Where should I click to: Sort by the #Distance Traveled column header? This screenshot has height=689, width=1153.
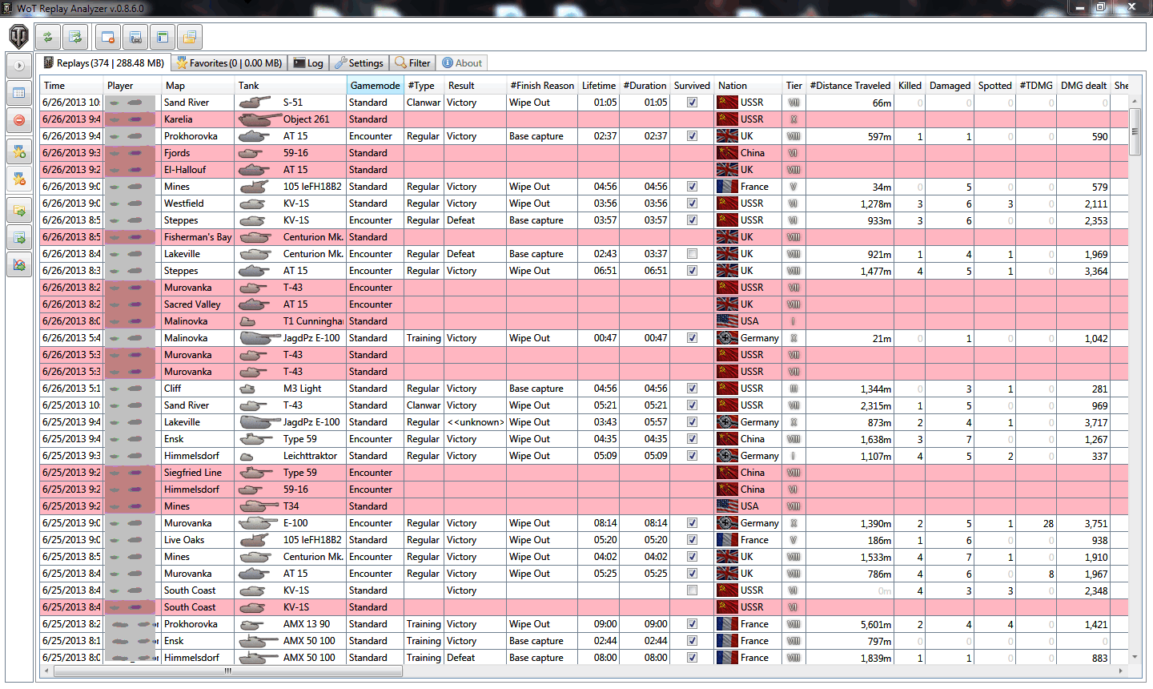coord(850,86)
